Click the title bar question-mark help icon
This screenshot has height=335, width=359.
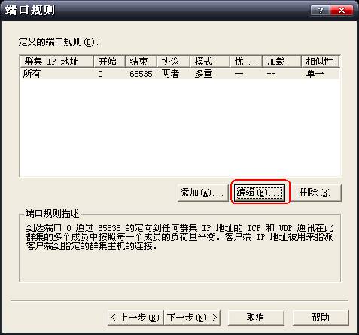(320, 11)
